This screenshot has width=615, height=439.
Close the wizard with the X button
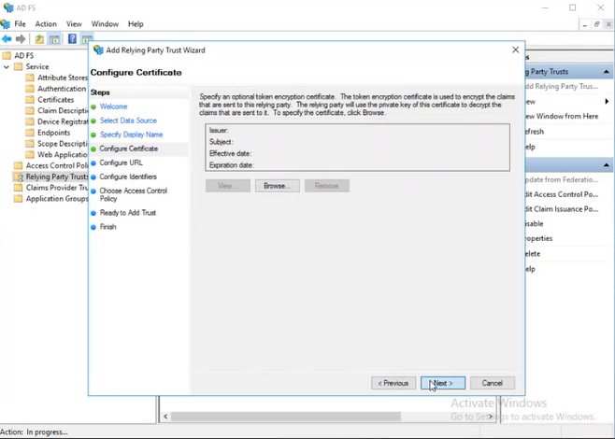[515, 50]
